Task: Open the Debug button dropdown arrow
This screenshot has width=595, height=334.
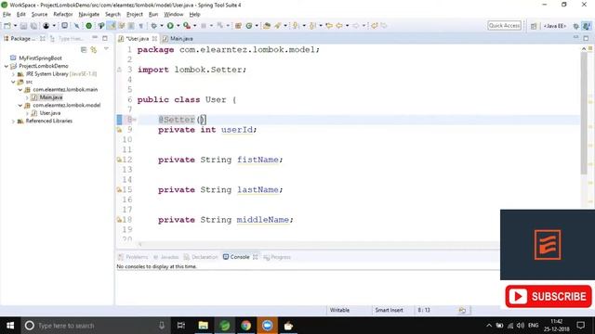Action: click(x=161, y=26)
